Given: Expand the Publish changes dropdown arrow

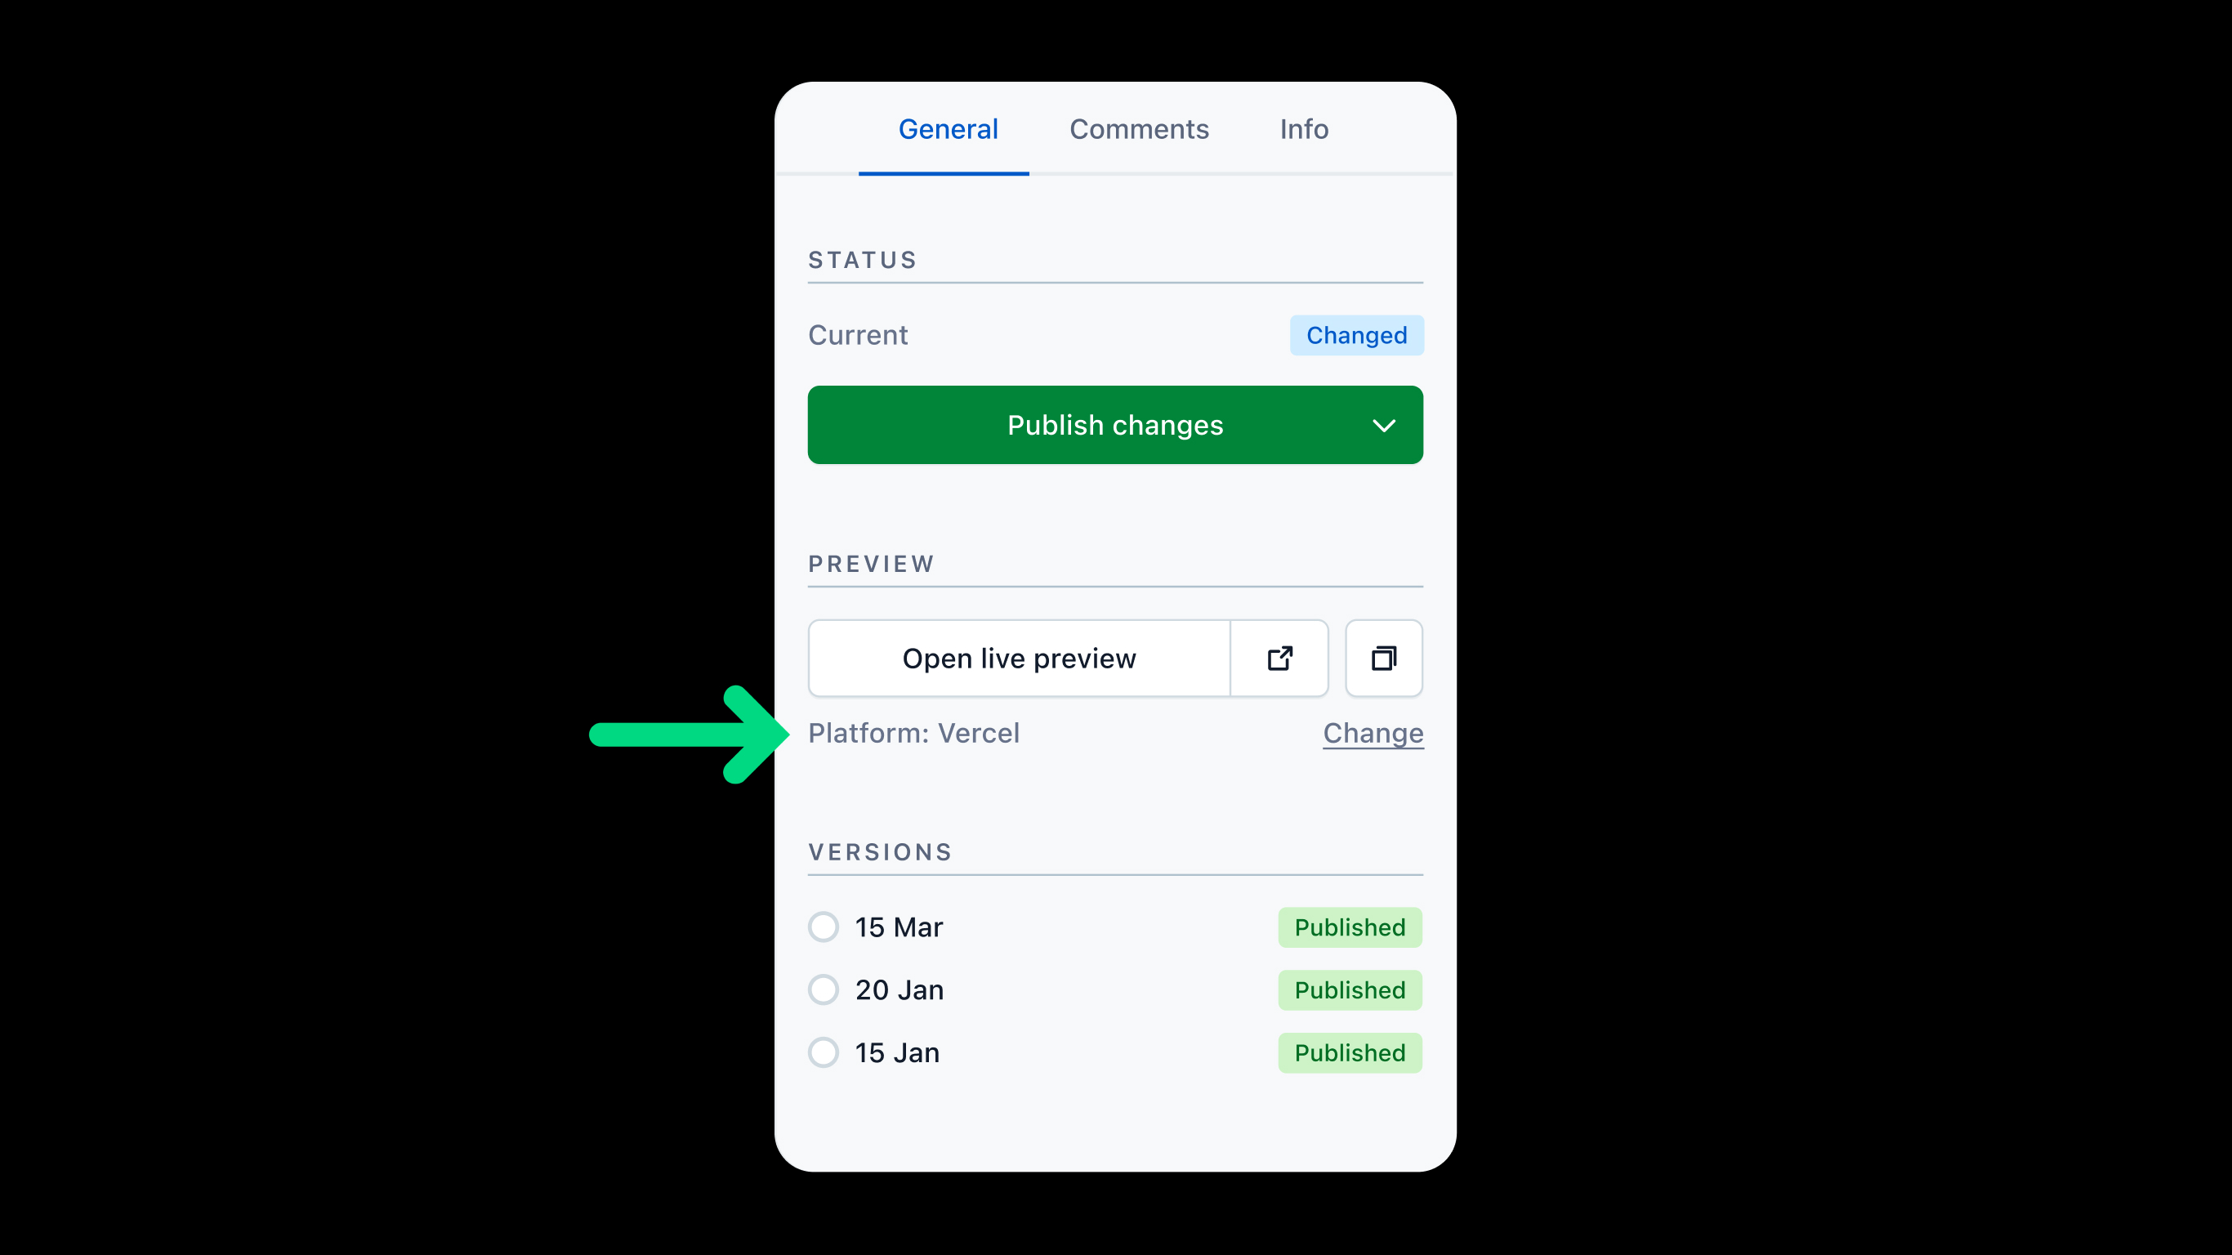Looking at the screenshot, I should pyautogui.click(x=1380, y=425).
